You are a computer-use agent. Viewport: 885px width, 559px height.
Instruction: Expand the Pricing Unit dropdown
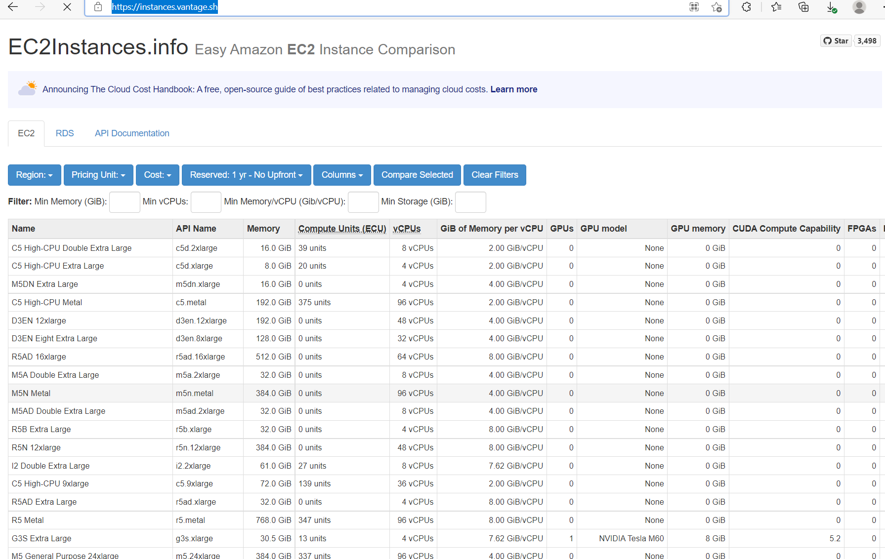(98, 175)
